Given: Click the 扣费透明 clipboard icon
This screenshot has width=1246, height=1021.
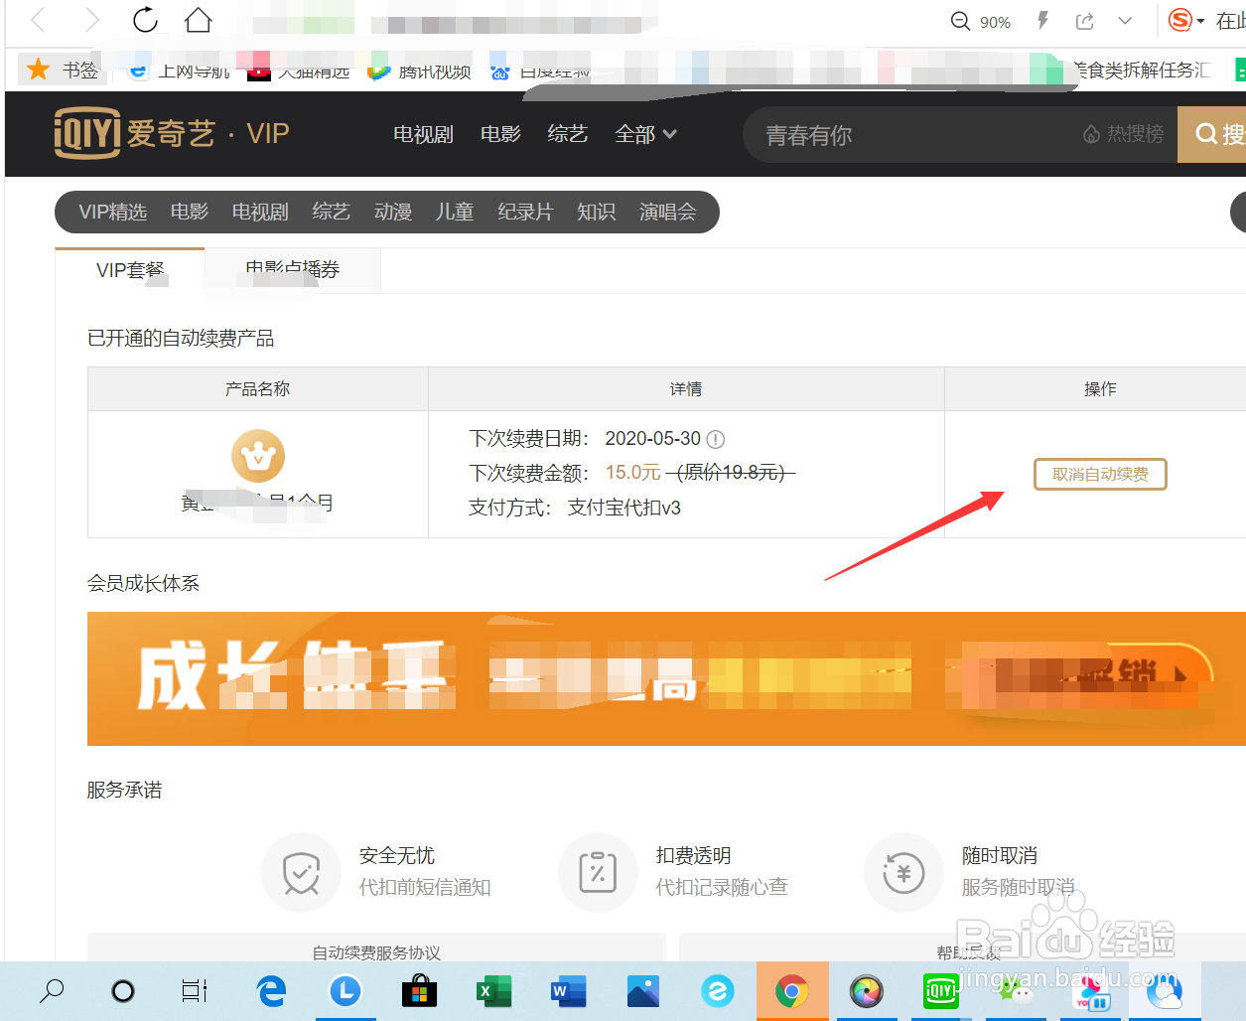Looking at the screenshot, I should coord(598,872).
